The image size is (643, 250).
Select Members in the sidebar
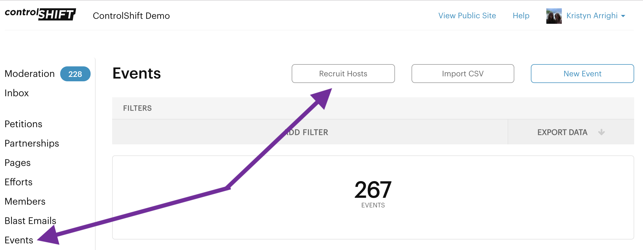(x=25, y=201)
